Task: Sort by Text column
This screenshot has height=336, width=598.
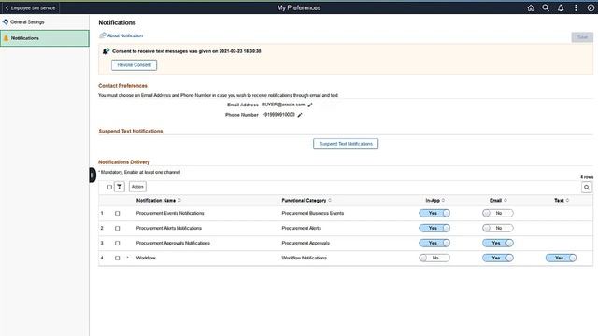Action: (x=562, y=200)
